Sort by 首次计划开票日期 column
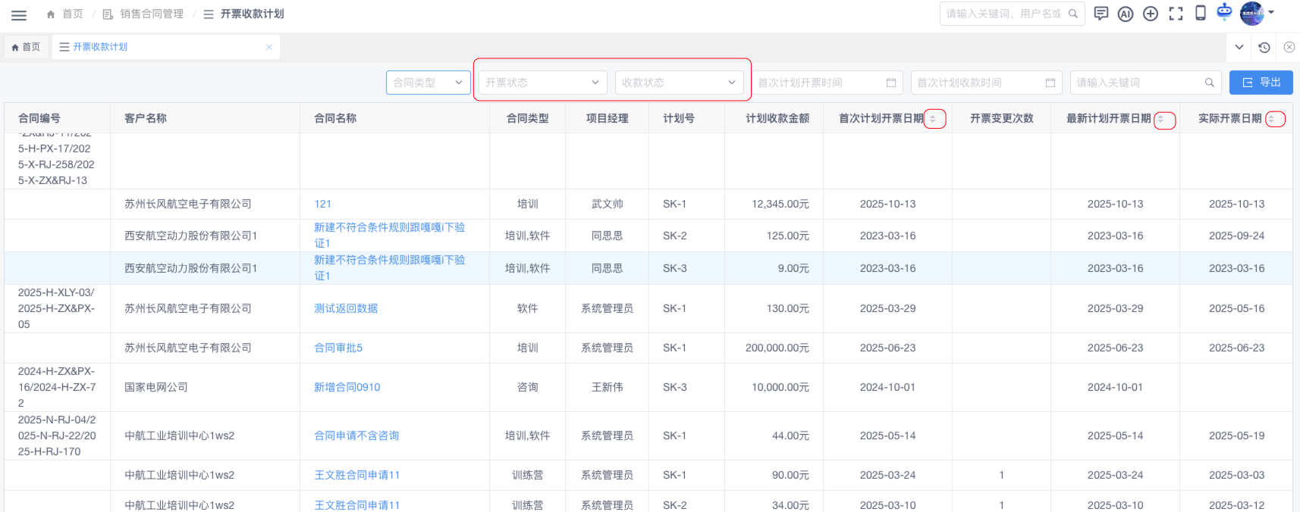The width and height of the screenshot is (1300, 512). (933, 119)
